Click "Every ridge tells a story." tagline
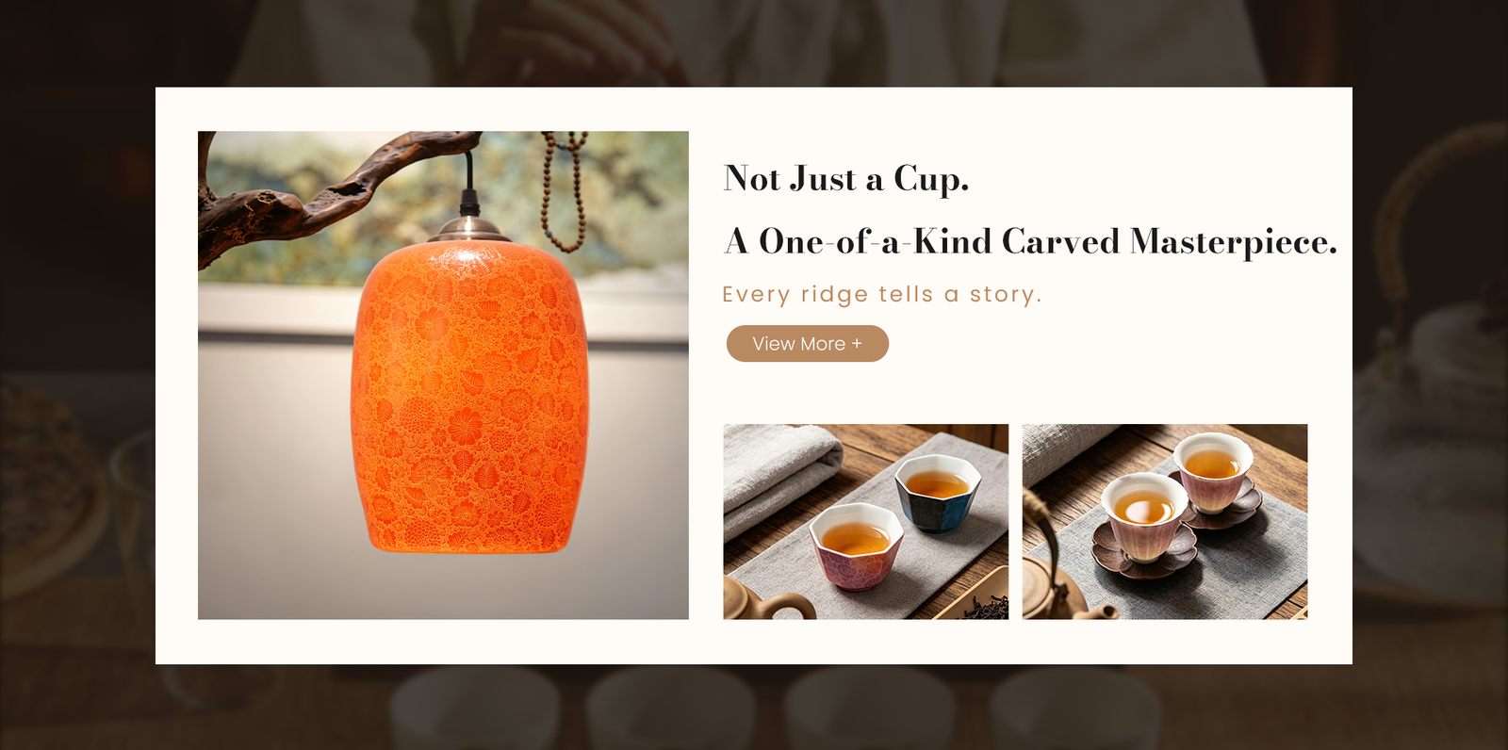1508x750 pixels. point(881,294)
